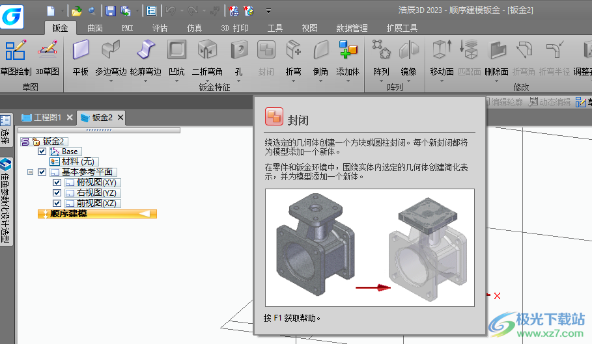592x344 pixels.
Task: Select the 添加体 add body tool
Action: [348, 57]
